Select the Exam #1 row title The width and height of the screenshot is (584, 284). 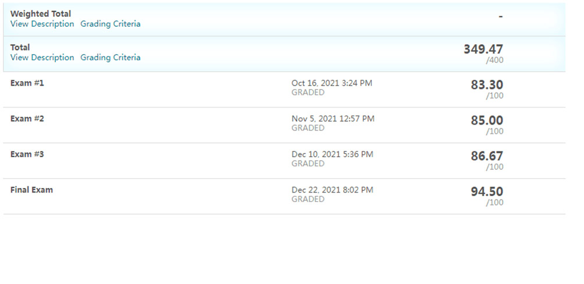point(27,83)
